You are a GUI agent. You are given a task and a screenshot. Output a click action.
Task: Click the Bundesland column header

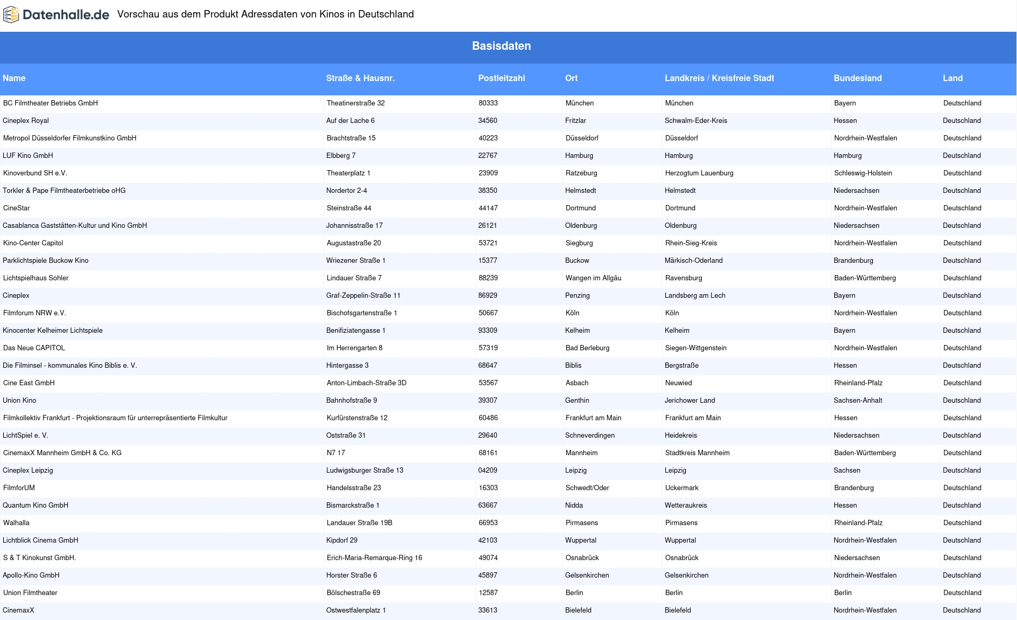click(x=858, y=78)
